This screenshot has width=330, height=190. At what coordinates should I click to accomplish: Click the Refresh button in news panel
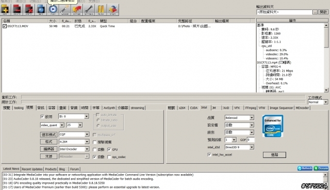(305, 168)
